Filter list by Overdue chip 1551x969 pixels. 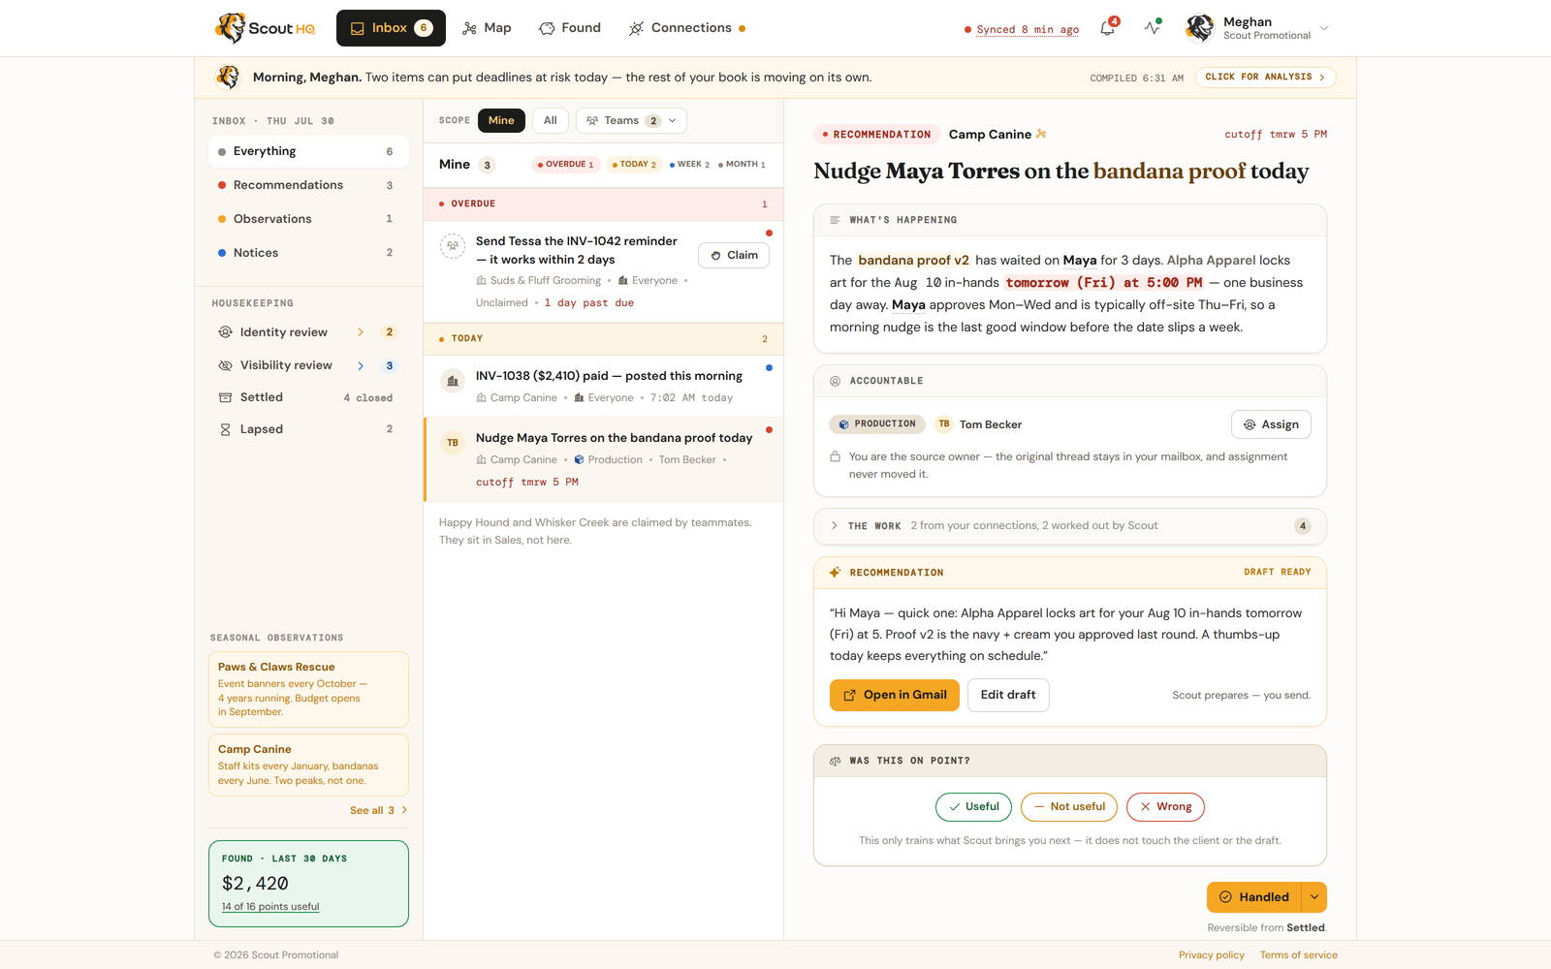(566, 165)
